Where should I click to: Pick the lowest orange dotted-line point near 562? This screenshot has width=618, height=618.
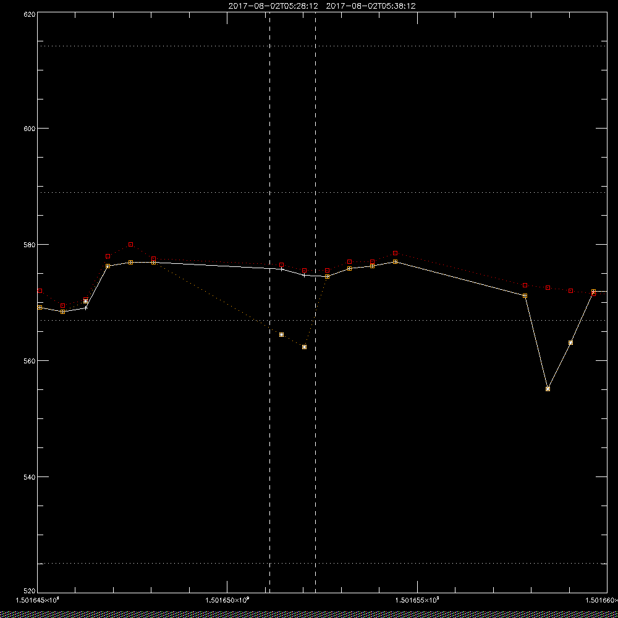click(304, 347)
